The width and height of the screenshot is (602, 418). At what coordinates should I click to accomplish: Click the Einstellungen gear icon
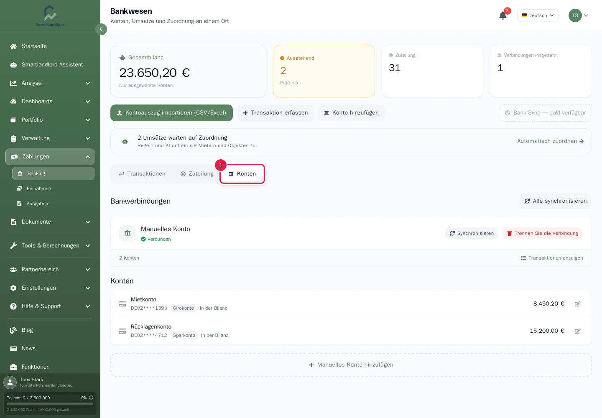tap(13, 288)
